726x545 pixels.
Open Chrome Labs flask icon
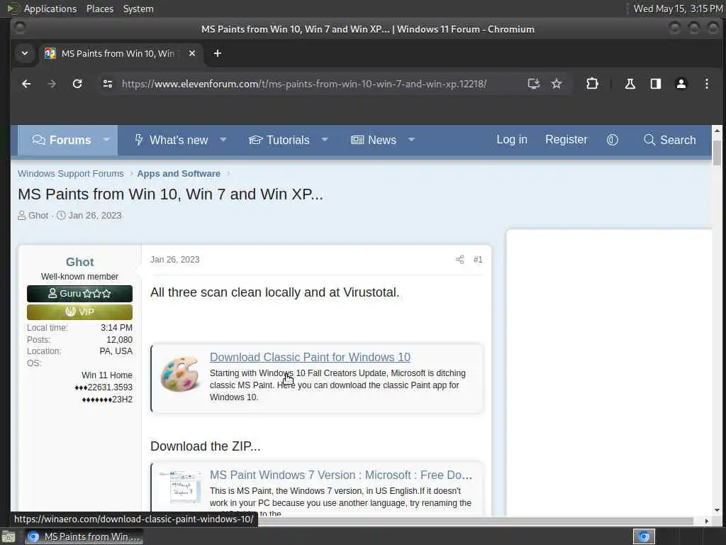630,84
